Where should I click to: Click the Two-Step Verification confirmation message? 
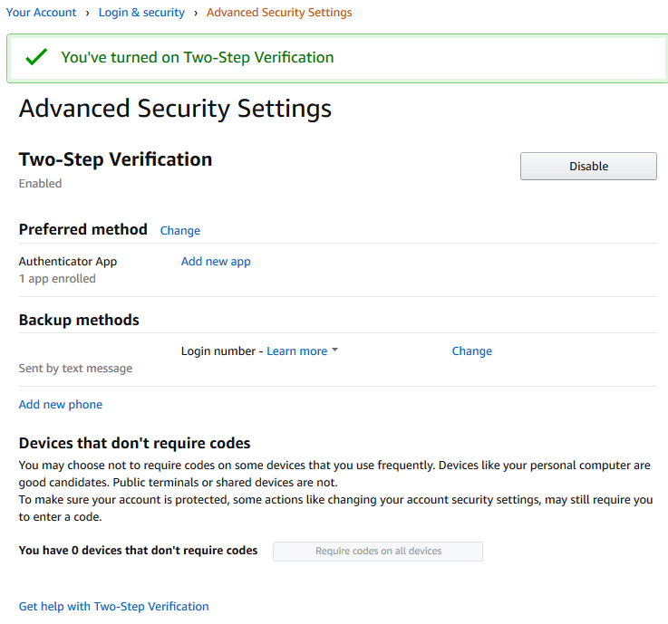pyautogui.click(x=198, y=57)
